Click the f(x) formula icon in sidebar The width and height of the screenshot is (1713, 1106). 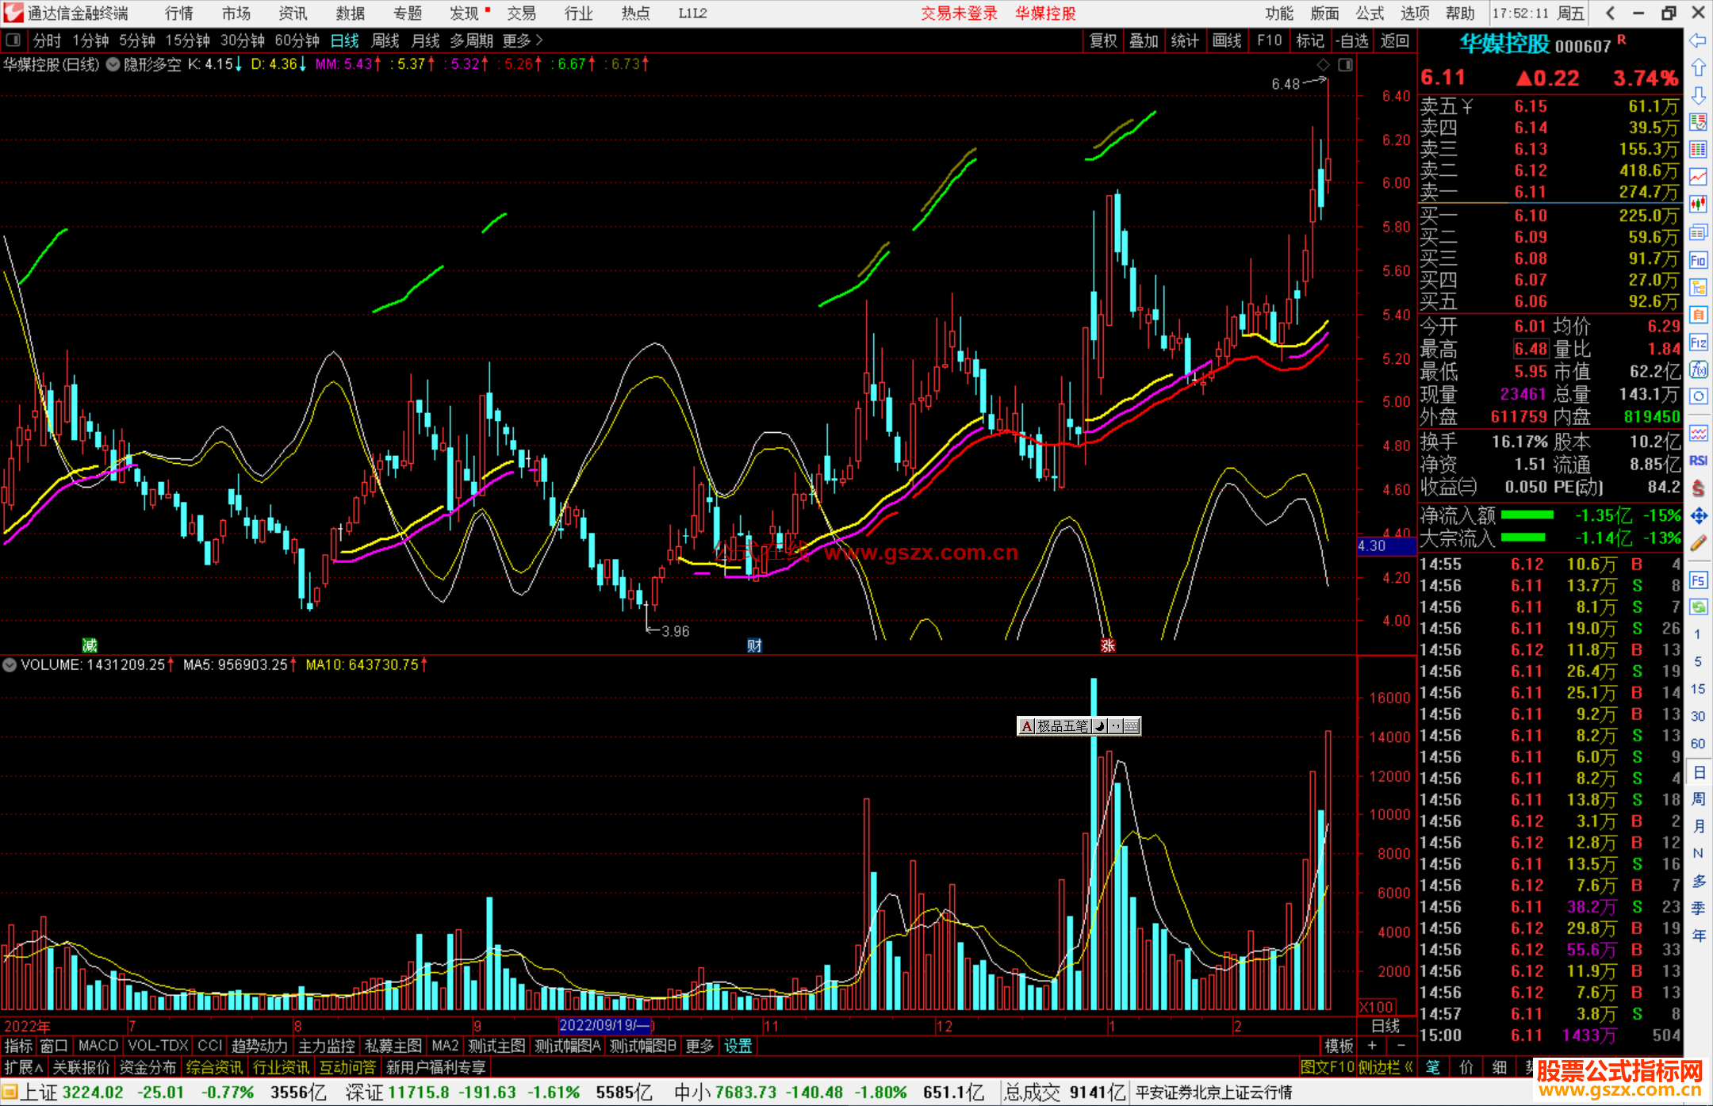tap(1698, 369)
